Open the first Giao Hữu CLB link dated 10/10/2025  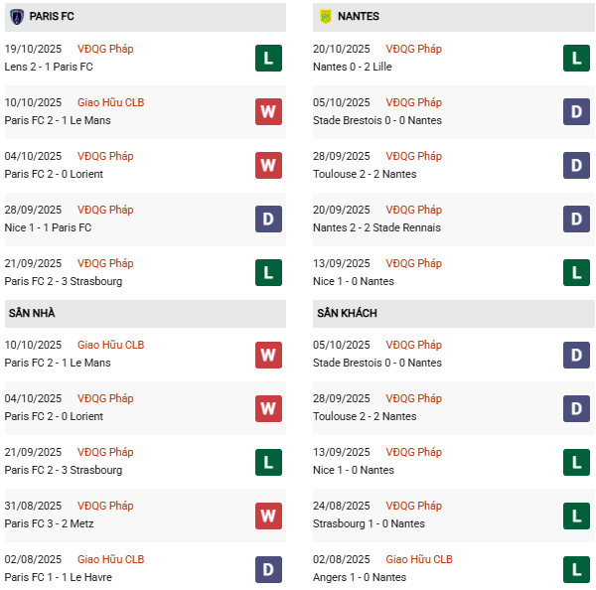pos(110,102)
